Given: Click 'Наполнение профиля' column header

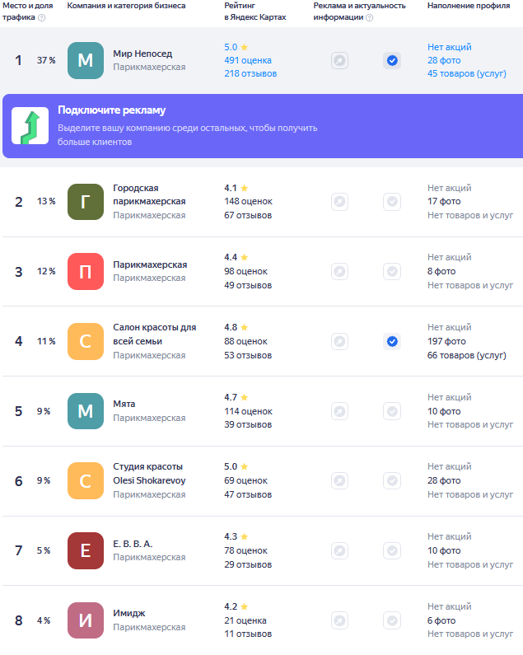Looking at the screenshot, I should tap(469, 6).
